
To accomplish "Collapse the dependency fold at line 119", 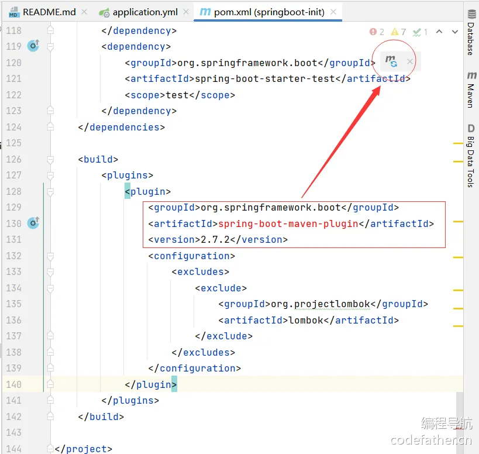I will (x=50, y=47).
